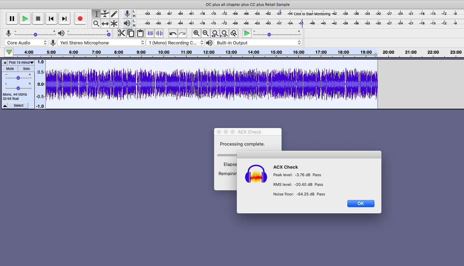The width and height of the screenshot is (464, 266).
Task: Open Yeti Stereo Microphone device dropdown
Action: coord(101,43)
